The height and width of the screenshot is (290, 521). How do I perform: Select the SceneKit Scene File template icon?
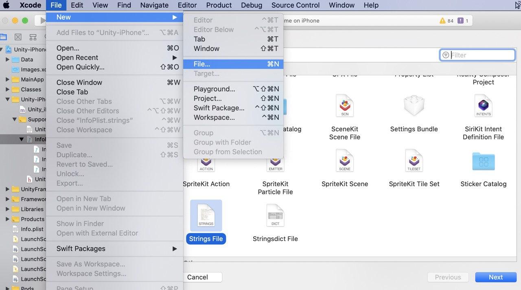[x=345, y=106]
